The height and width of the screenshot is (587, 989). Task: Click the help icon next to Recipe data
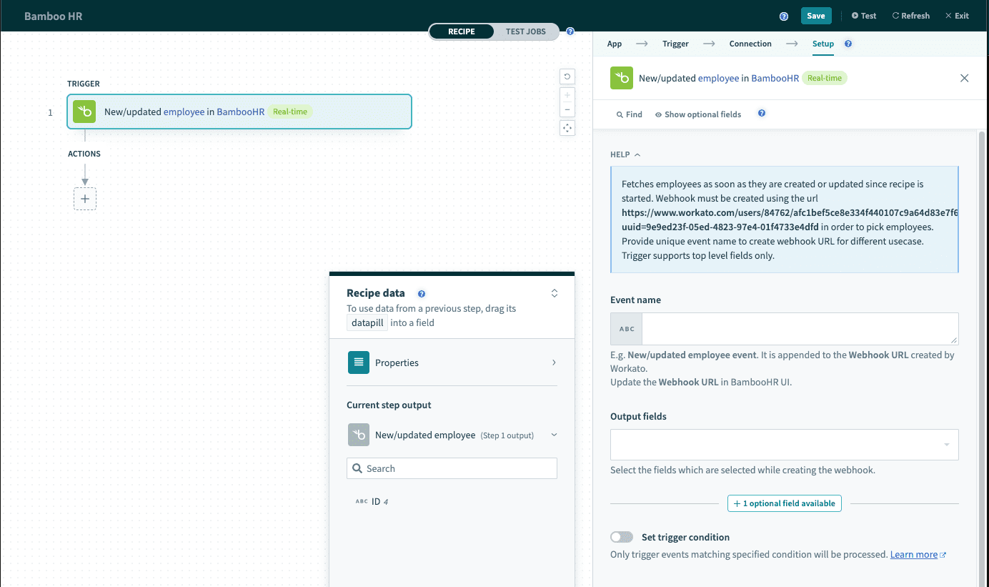click(422, 293)
